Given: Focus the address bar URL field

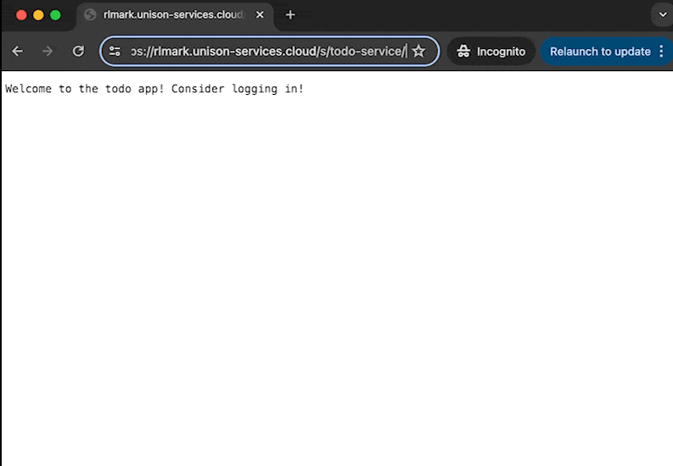Looking at the screenshot, I should [x=268, y=52].
